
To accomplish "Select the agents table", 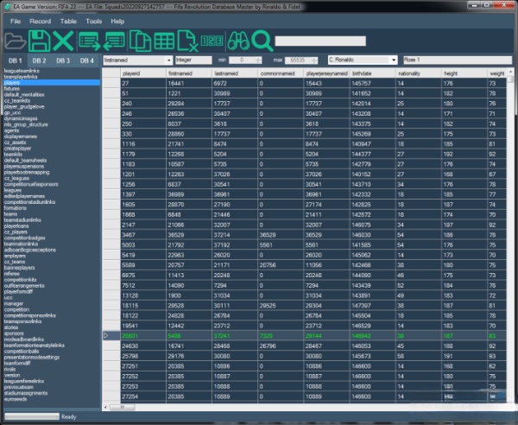I will click(11, 130).
